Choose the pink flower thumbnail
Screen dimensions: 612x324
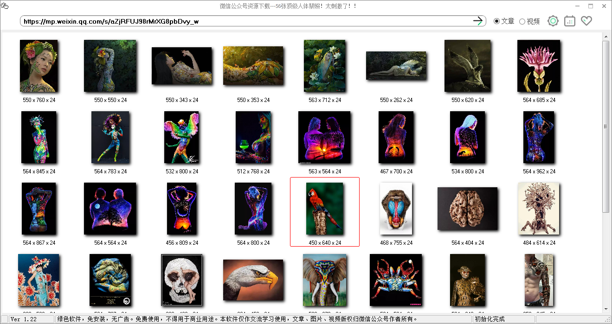pyautogui.click(x=539, y=66)
